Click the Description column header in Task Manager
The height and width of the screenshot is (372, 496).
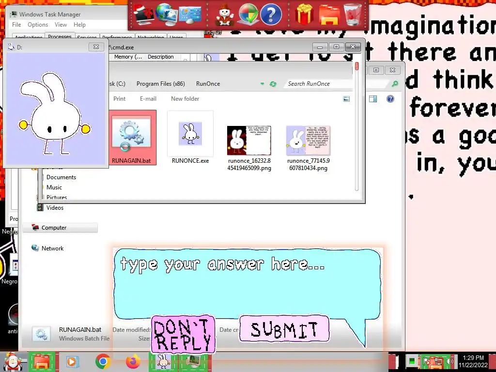click(161, 57)
